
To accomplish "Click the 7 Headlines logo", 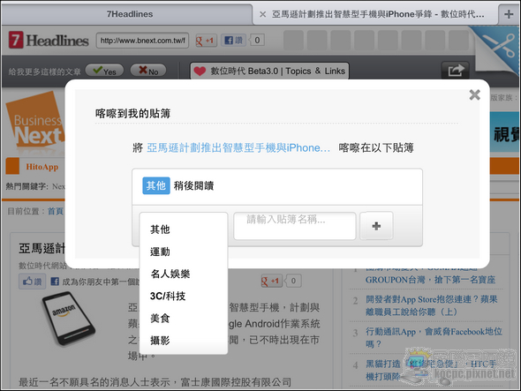I will point(49,41).
